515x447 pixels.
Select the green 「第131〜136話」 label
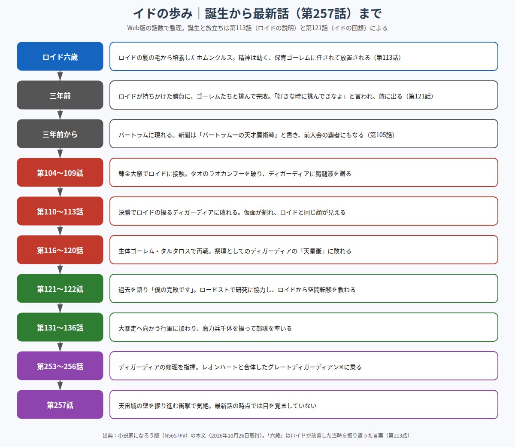tap(60, 327)
